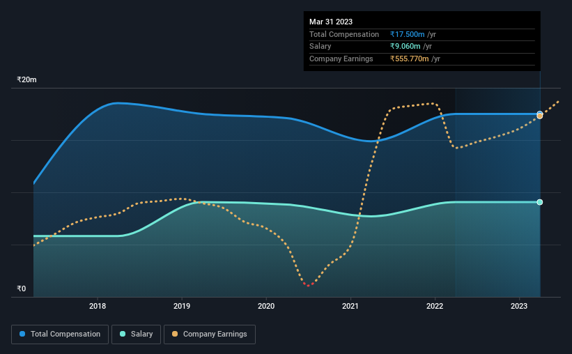Click the Company Earnings tooltip row label
The width and height of the screenshot is (572, 354).
click(341, 59)
